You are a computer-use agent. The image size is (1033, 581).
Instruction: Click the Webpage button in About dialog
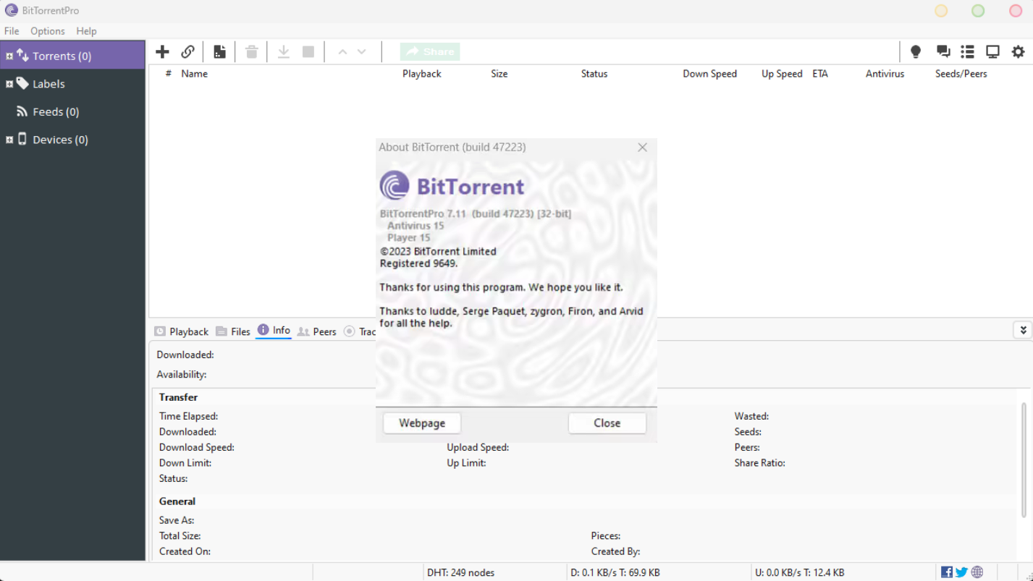tap(422, 423)
